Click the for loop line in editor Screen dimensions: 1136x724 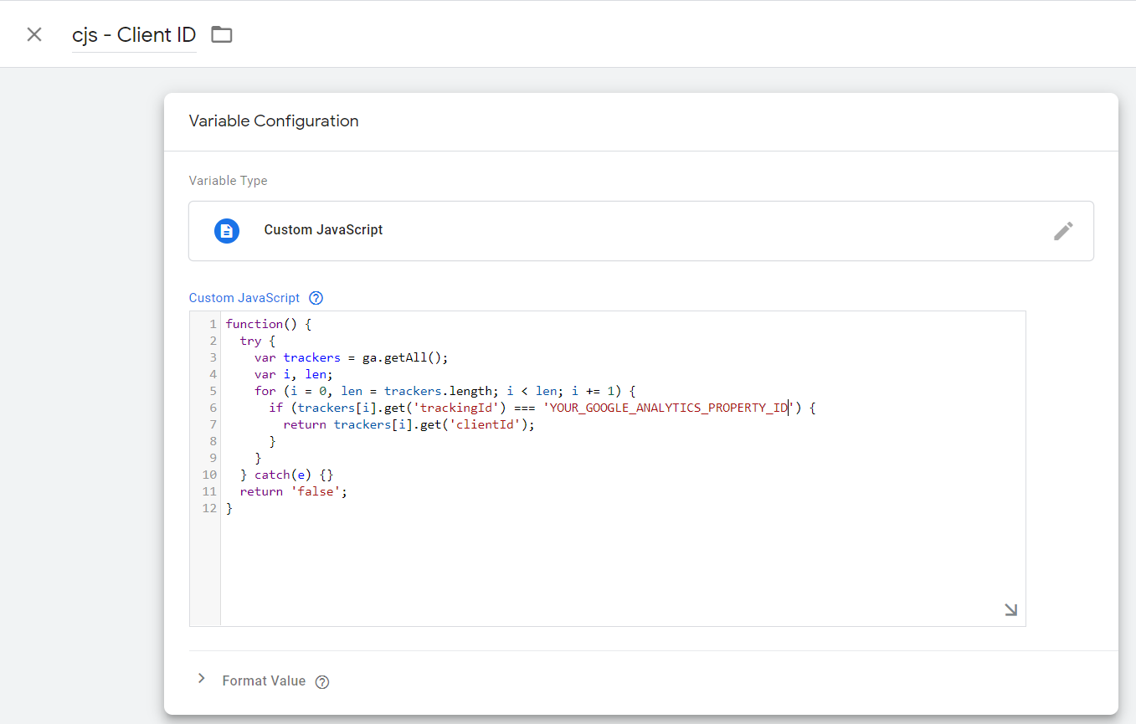click(445, 391)
